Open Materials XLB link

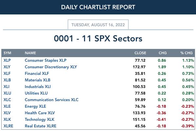tap(38, 80)
